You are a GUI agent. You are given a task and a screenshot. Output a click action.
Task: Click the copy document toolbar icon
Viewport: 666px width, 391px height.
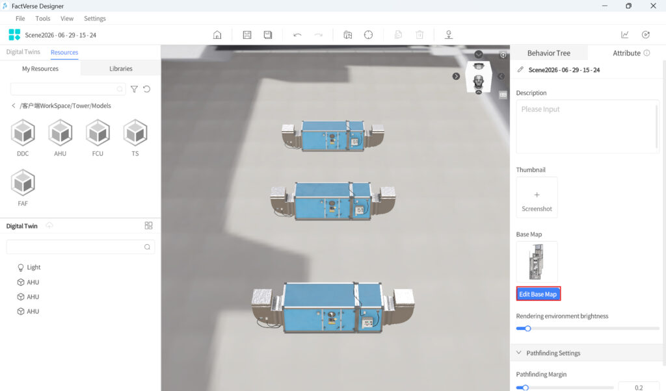[x=398, y=35]
